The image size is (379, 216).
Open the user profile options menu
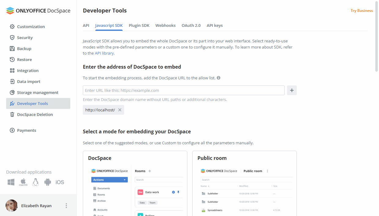[x=66, y=206]
